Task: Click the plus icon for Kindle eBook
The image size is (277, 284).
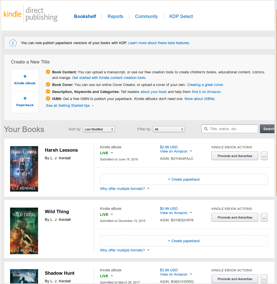Action: pyautogui.click(x=25, y=76)
